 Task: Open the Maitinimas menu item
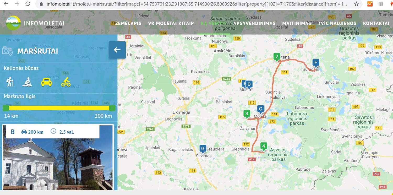297,23
